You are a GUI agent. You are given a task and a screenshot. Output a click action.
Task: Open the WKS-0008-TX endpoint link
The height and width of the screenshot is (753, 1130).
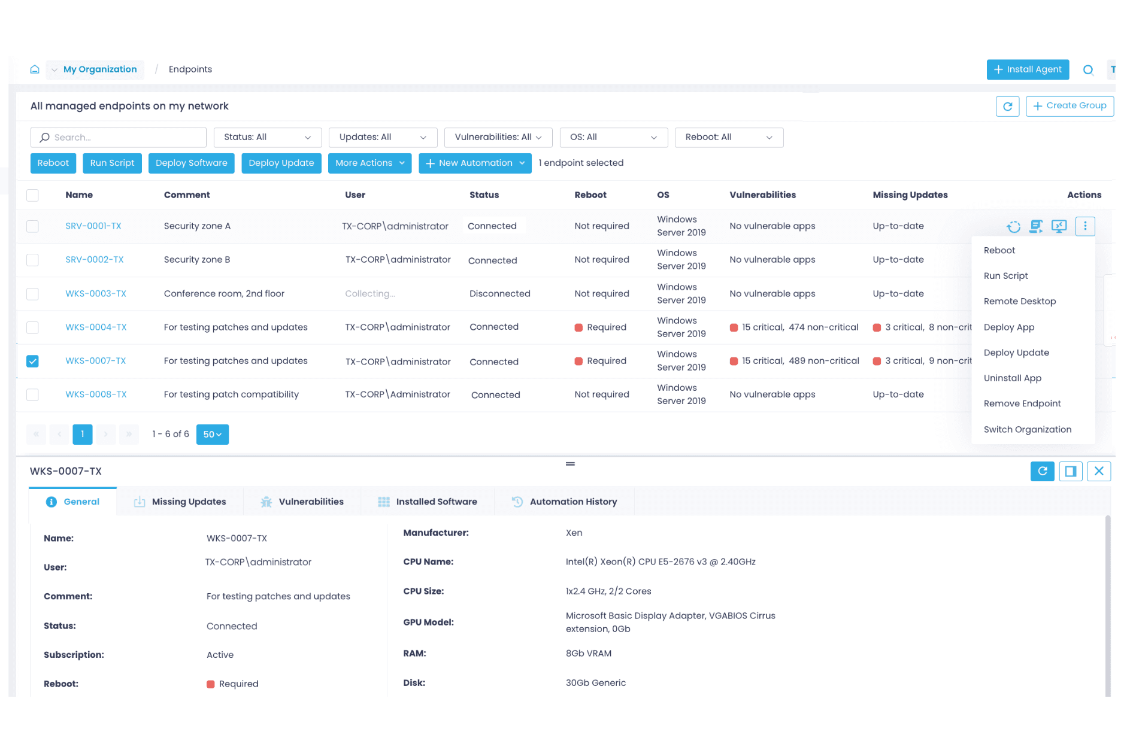pos(96,394)
